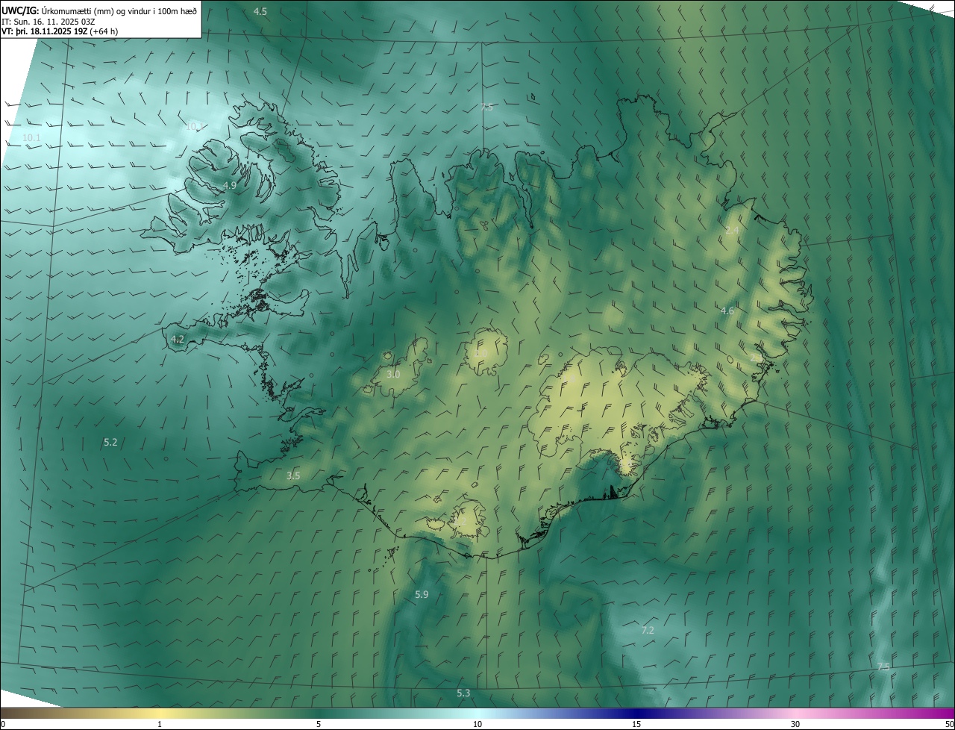Click the magenta end of the colour scale
Viewport: 955px width, 730px height.
tap(940, 713)
